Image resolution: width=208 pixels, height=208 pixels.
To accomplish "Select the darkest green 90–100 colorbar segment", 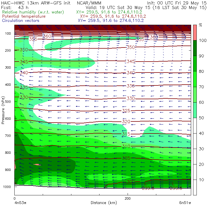I will [195, 48].
